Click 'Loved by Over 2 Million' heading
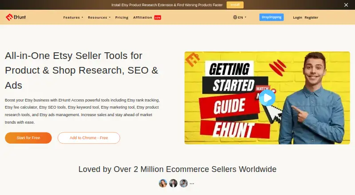Screen dimensions: 355x195 [x=177, y=169]
